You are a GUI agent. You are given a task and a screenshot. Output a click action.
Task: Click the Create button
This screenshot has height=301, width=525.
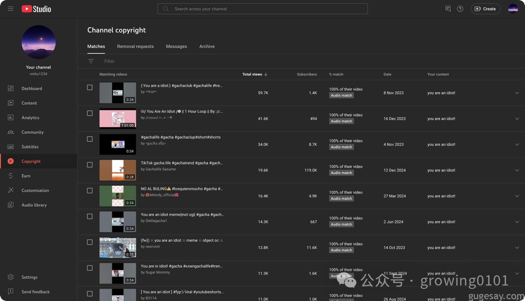(x=485, y=9)
